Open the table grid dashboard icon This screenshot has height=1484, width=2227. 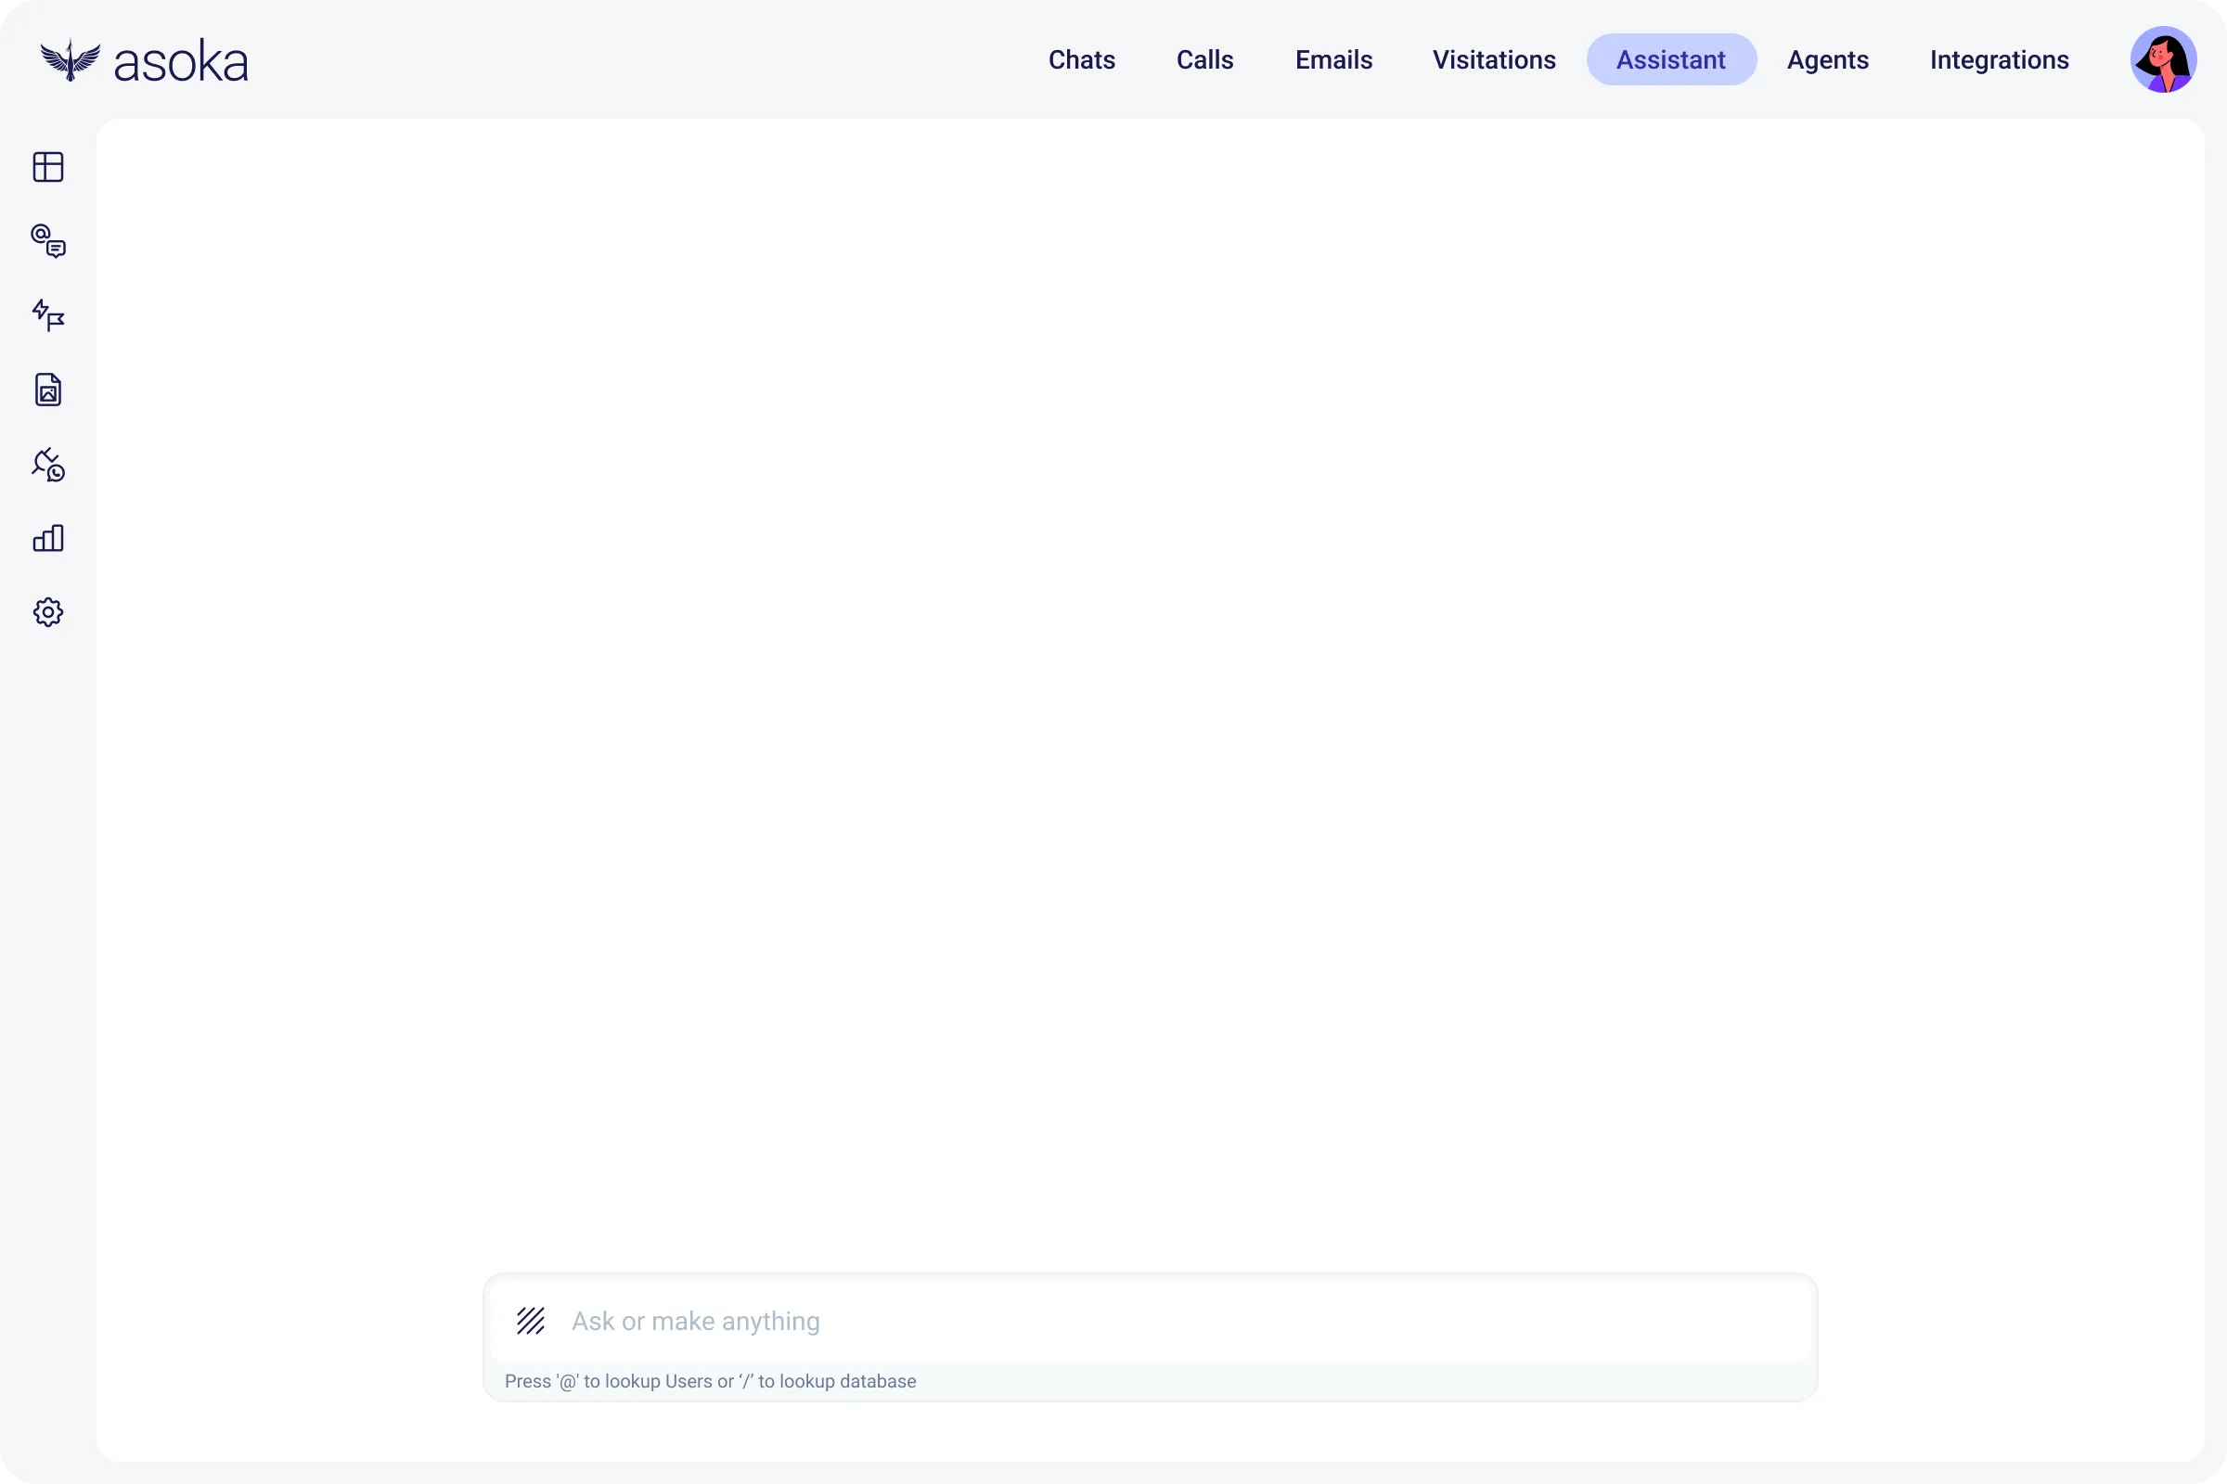(x=48, y=168)
